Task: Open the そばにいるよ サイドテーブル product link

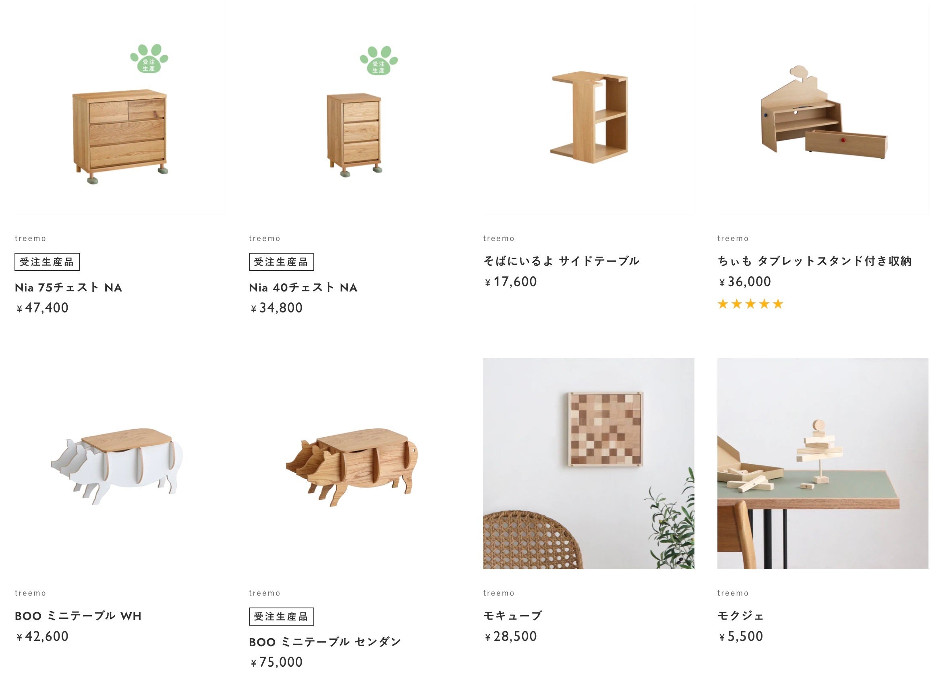Action: [x=561, y=261]
